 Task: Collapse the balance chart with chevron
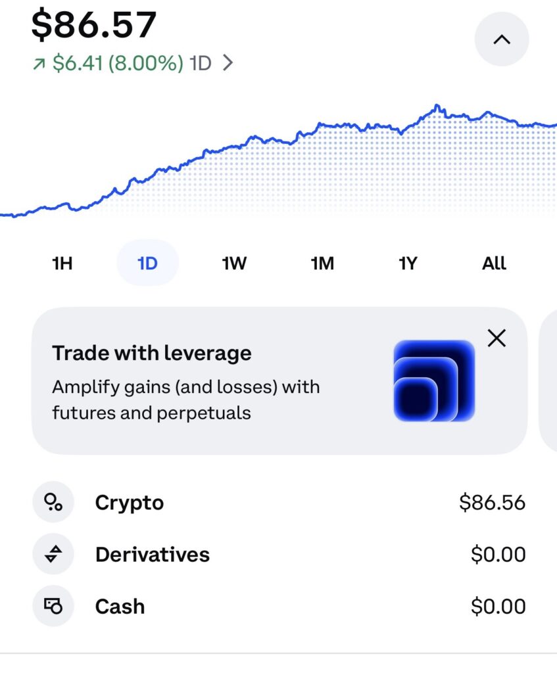pos(501,39)
